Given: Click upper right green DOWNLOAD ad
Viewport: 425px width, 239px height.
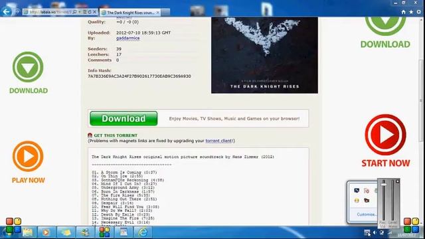Looking at the screenshot, I should [385, 33].
